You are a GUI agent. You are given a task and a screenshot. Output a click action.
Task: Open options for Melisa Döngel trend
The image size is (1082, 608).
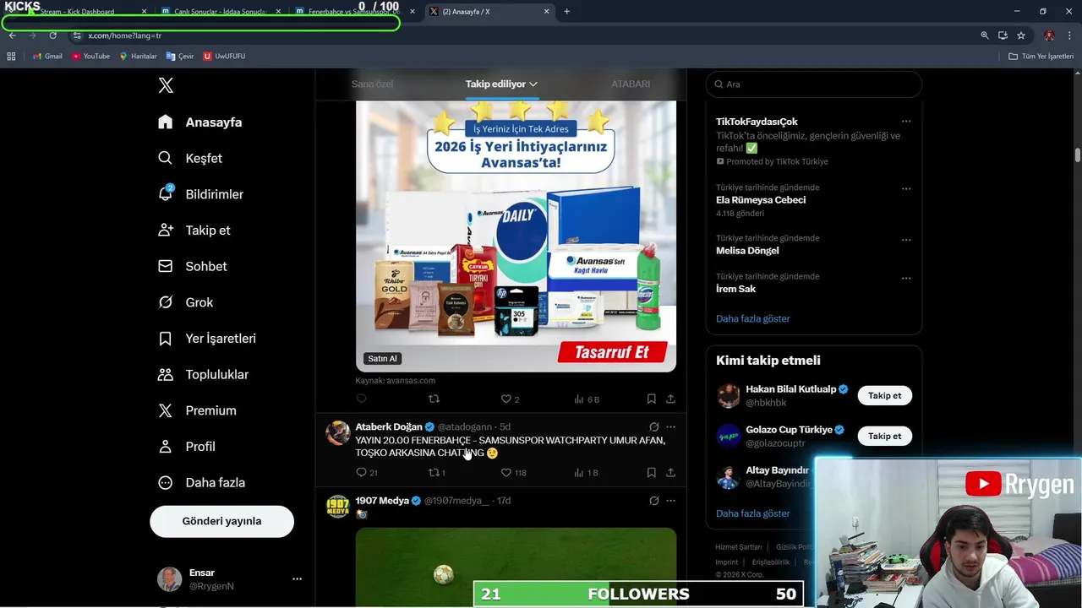coord(906,240)
